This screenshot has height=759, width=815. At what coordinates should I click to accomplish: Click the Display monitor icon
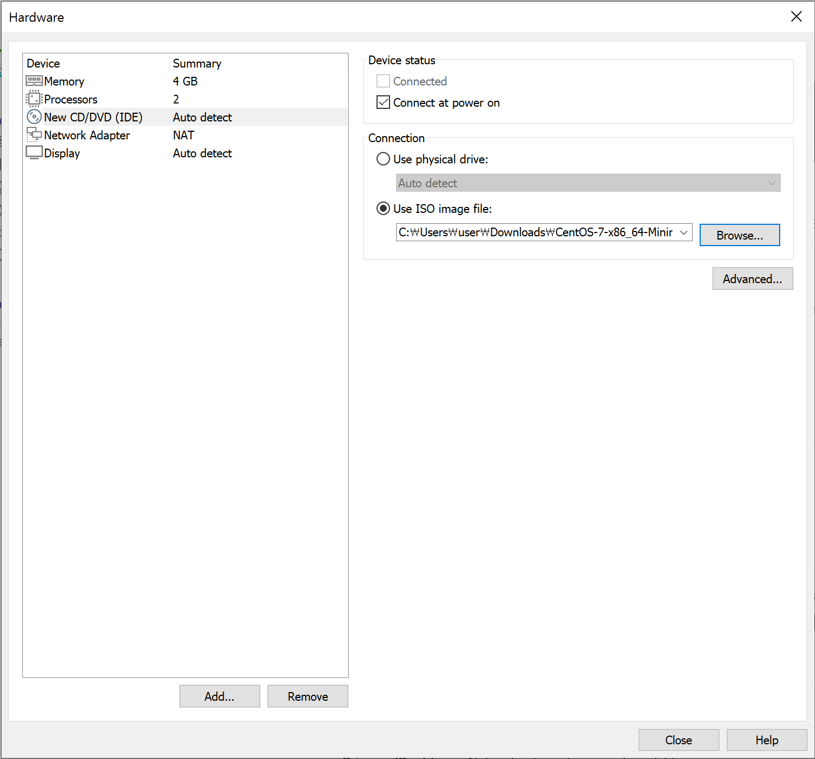tap(34, 153)
